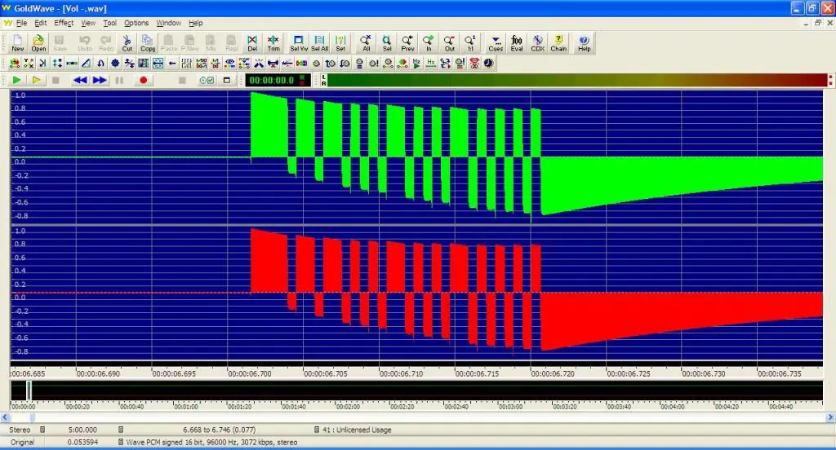Launch the Eval expression evaluator
This screenshot has height=450, width=836.
click(516, 43)
